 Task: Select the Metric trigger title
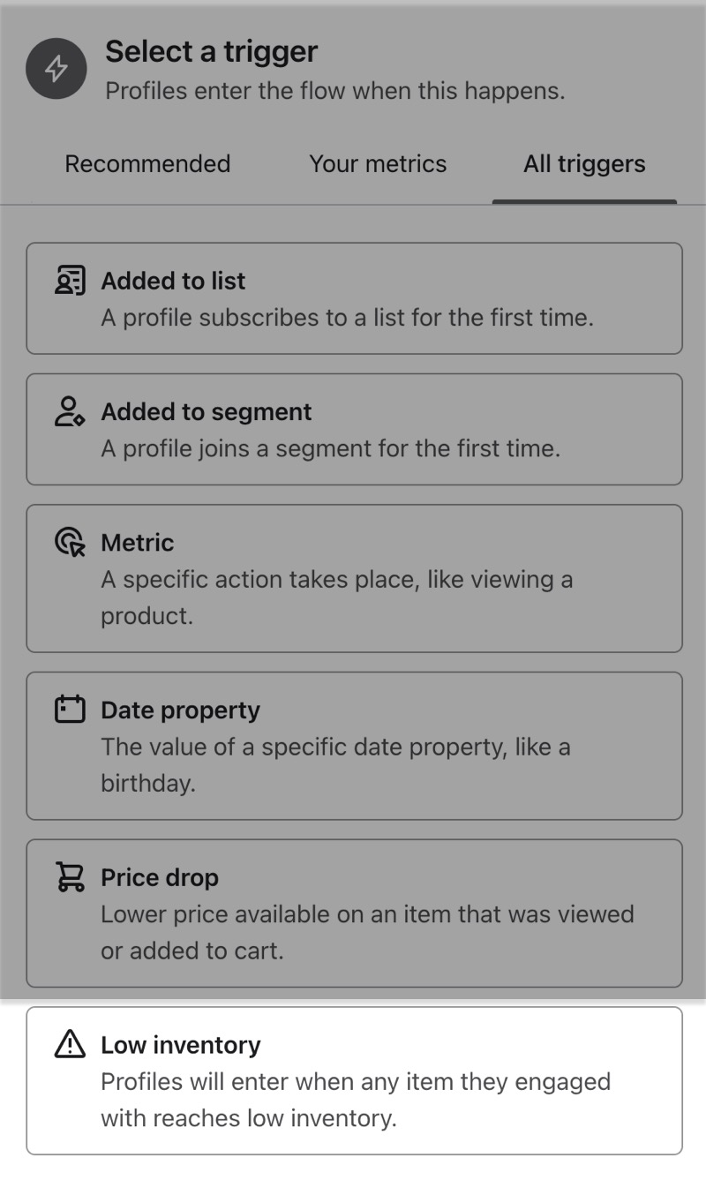(138, 542)
